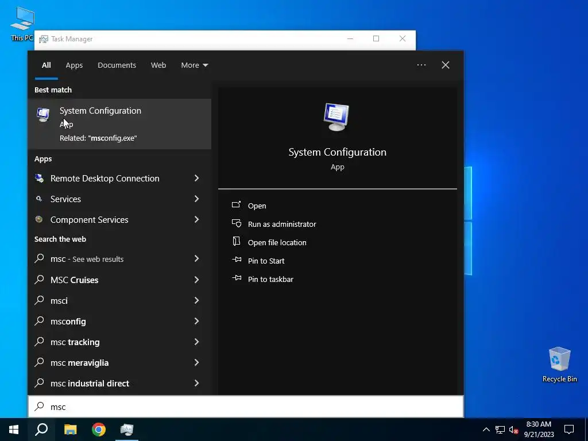Click search icon beside MSC Cruises
The width and height of the screenshot is (588, 441).
point(39,280)
